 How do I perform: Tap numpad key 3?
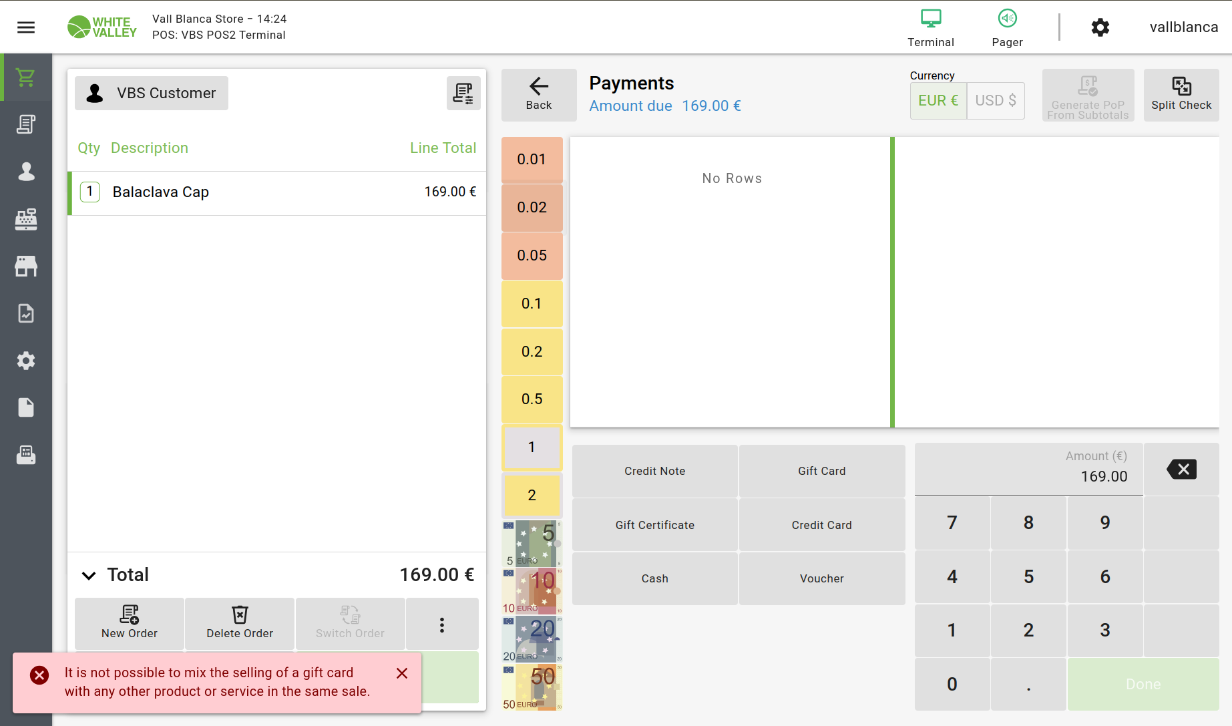[x=1105, y=630]
